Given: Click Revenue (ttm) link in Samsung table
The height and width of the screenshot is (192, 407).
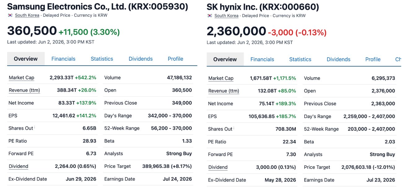Looking at the screenshot, I should click(x=24, y=90).
